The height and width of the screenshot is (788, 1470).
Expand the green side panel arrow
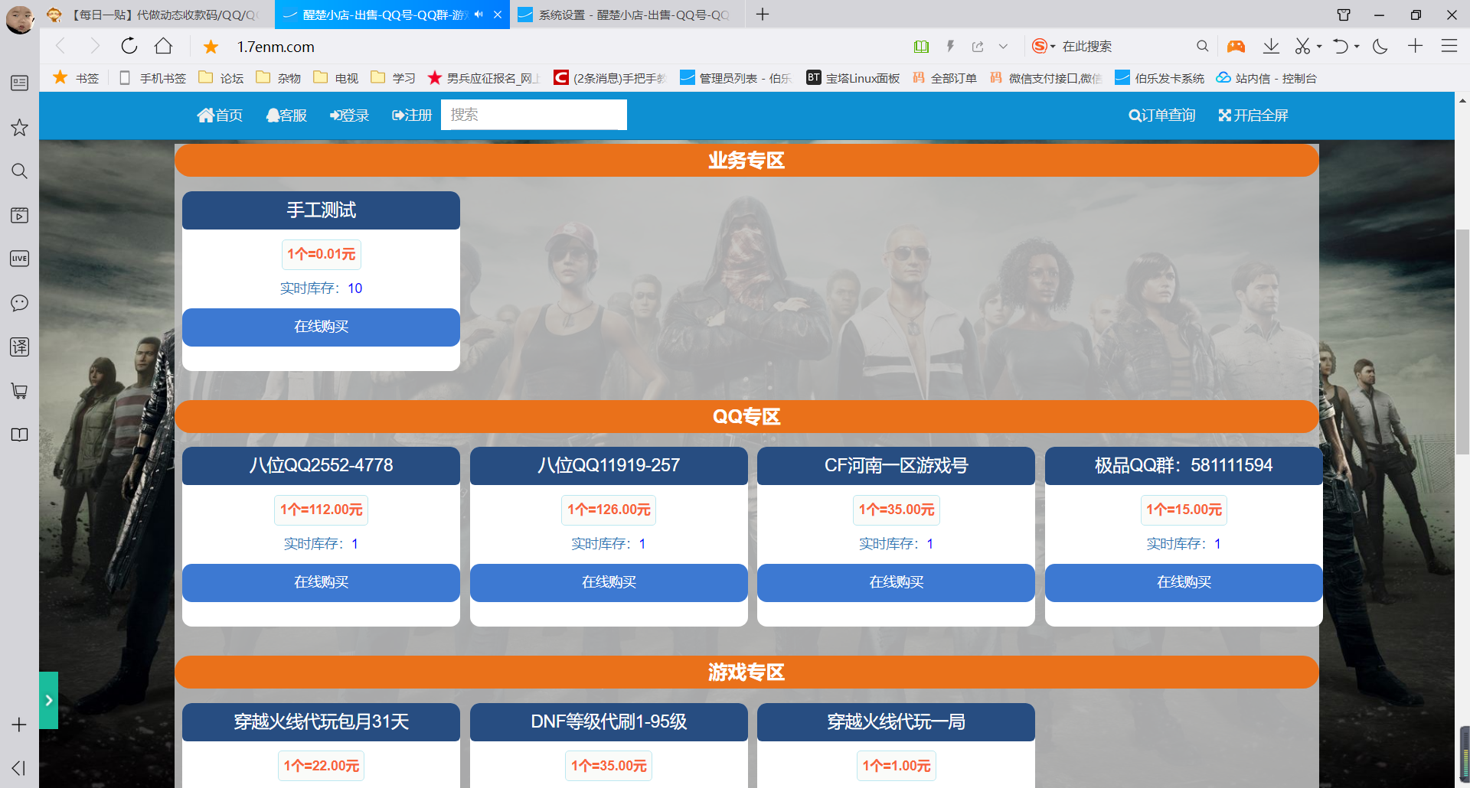tap(48, 700)
